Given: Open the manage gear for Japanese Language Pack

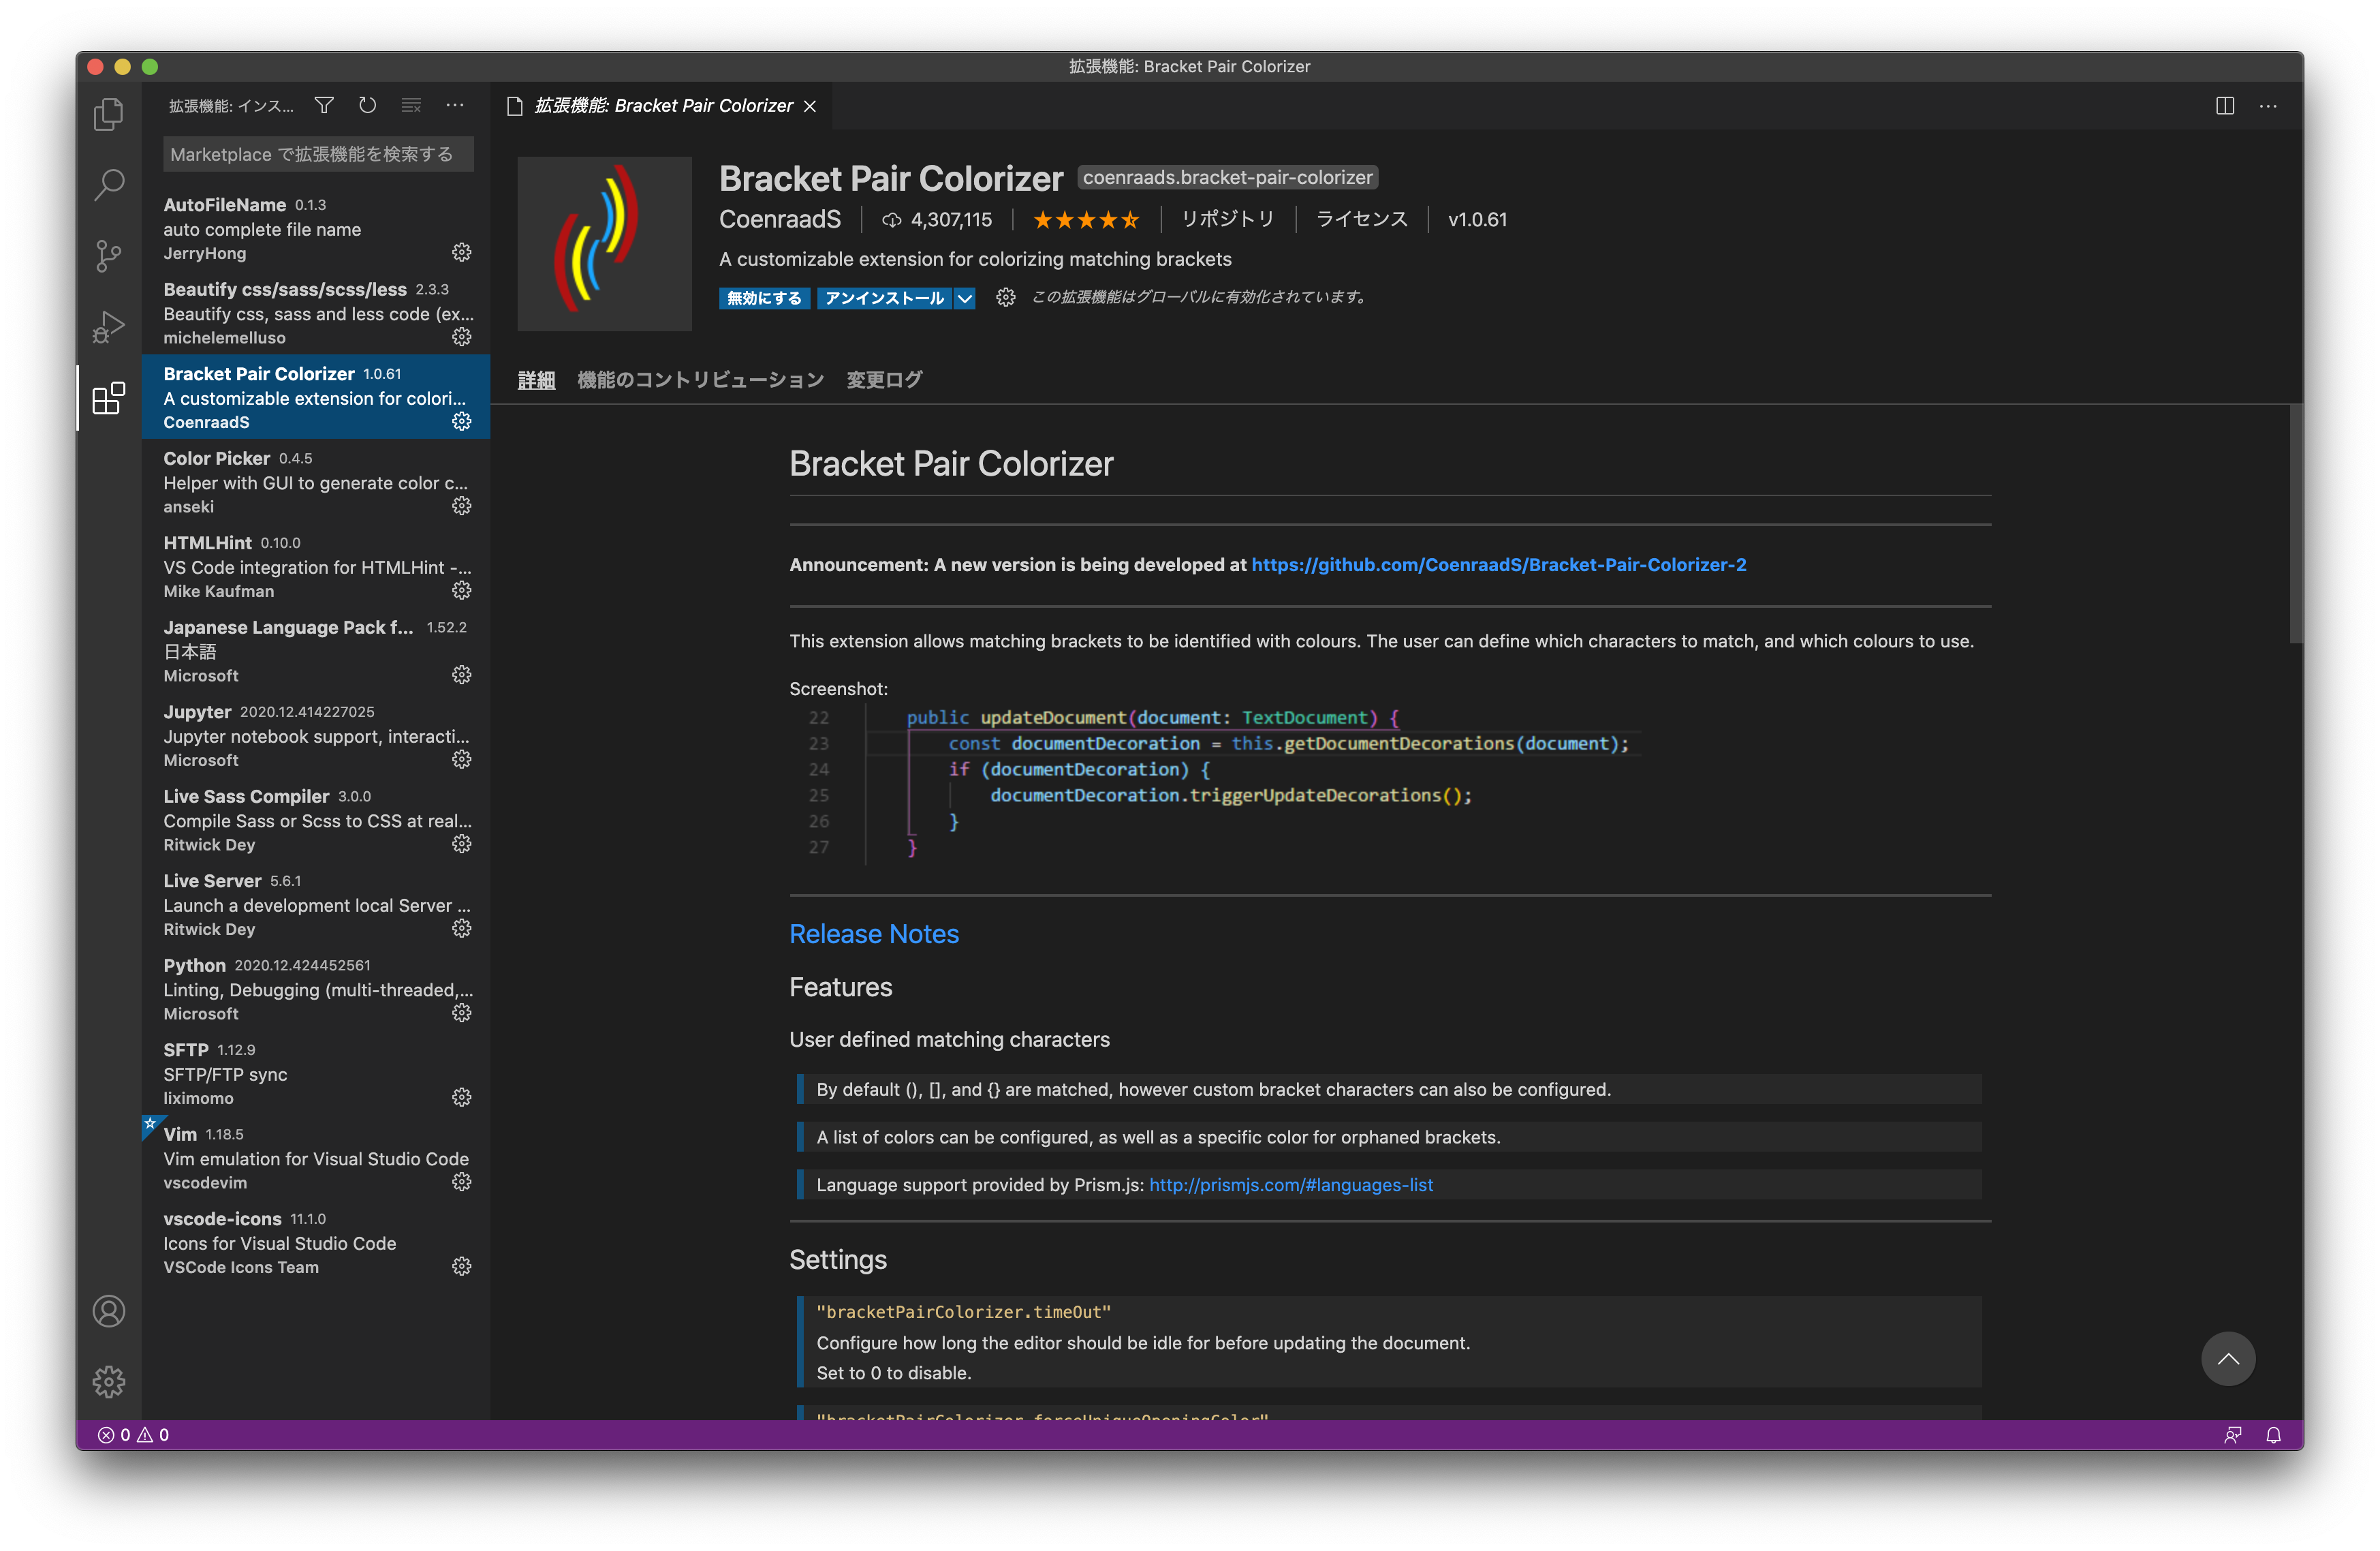Looking at the screenshot, I should [x=462, y=675].
